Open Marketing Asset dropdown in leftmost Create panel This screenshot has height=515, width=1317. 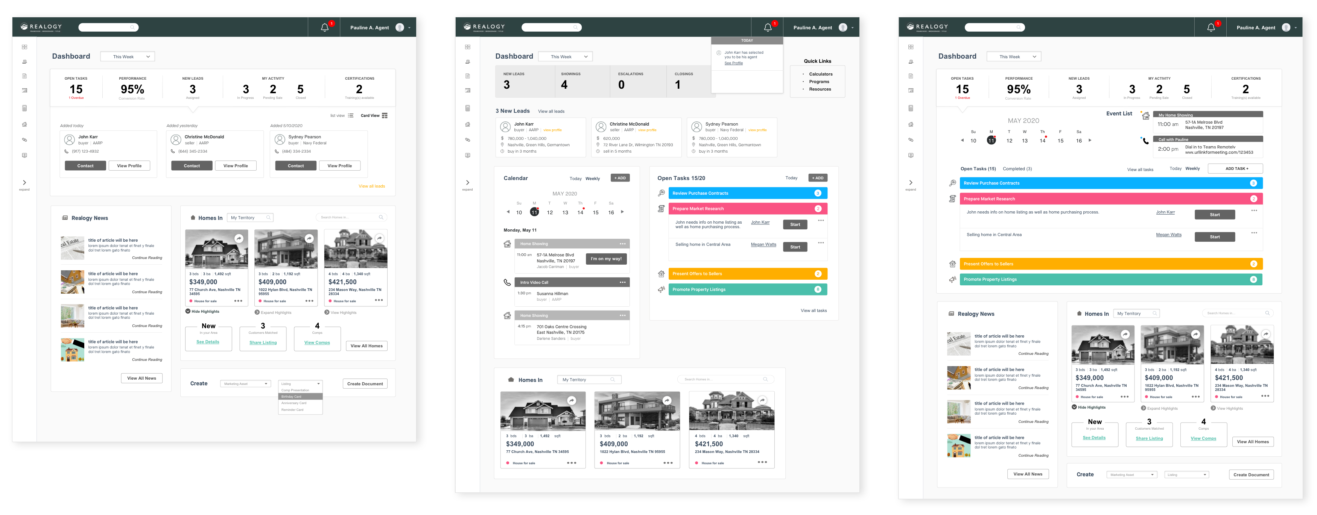(x=245, y=384)
